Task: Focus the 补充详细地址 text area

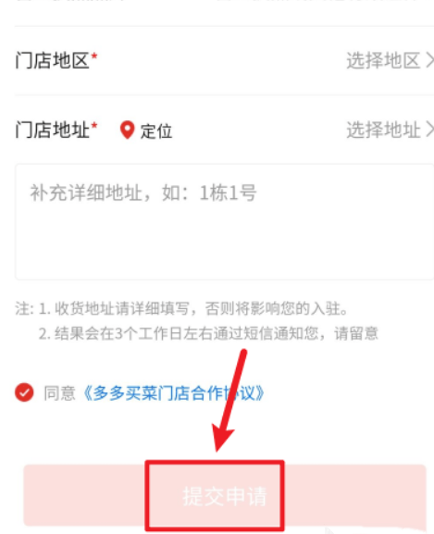Action: point(224,222)
